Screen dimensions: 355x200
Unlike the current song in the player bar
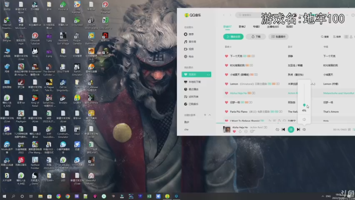point(234,132)
